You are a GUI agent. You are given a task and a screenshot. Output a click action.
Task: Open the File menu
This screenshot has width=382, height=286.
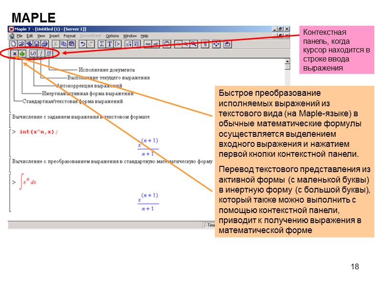[20, 36]
